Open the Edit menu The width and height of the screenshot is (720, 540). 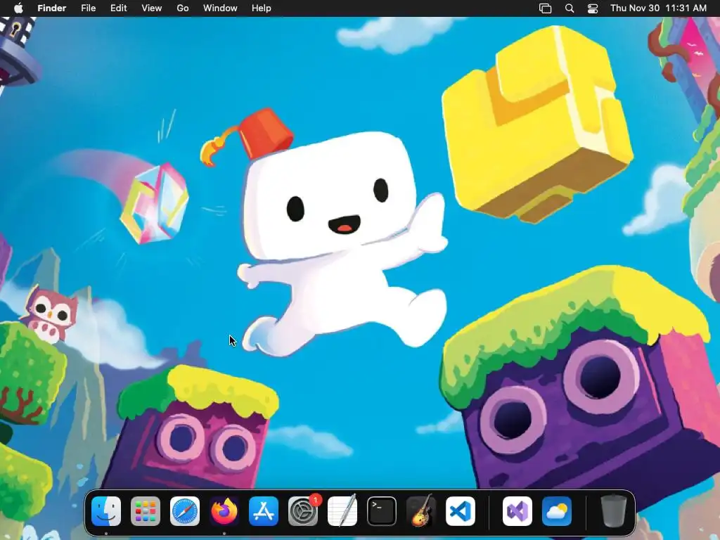(118, 8)
